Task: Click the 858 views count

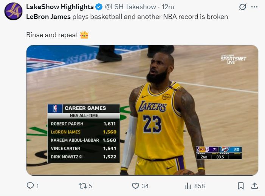Action: pyautogui.click(x=199, y=186)
